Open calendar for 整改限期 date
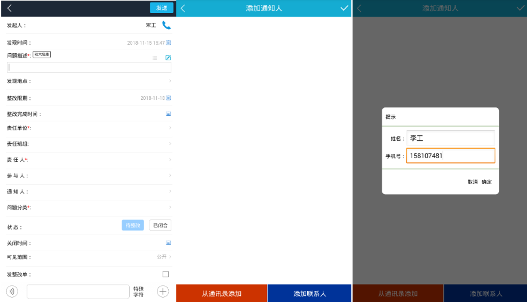 tap(169, 98)
